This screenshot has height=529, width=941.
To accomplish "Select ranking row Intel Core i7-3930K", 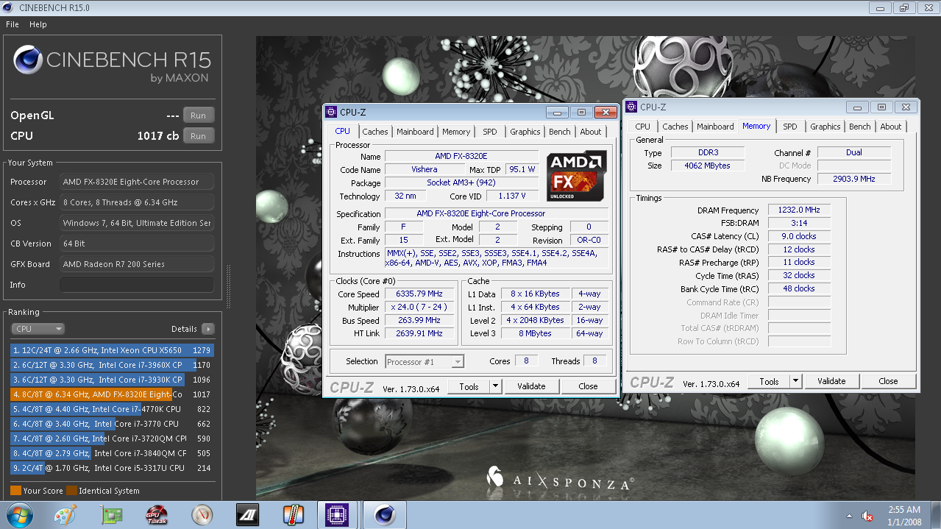I will coord(111,380).
